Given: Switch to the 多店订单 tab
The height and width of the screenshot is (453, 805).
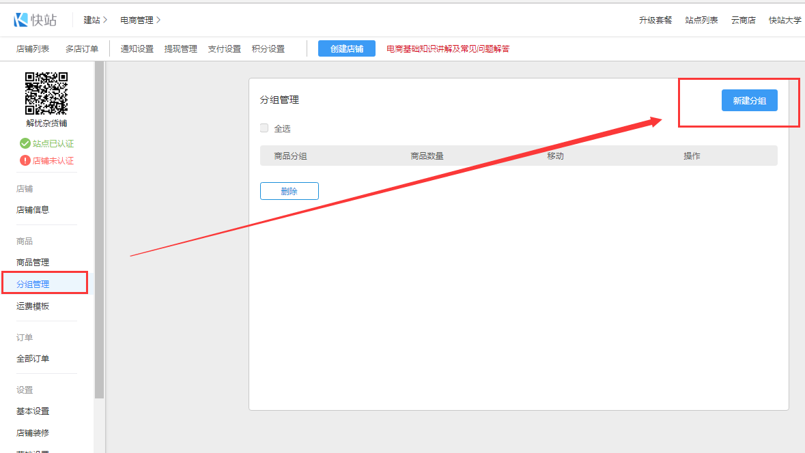Looking at the screenshot, I should pos(82,49).
